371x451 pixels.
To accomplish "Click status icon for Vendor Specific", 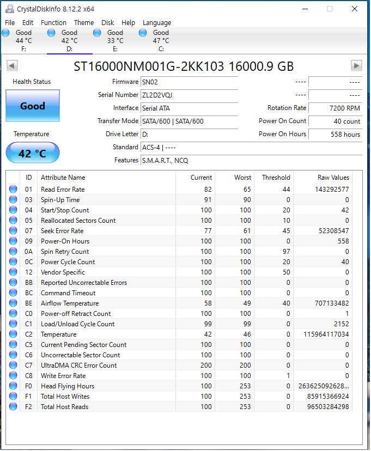I will [x=13, y=272].
